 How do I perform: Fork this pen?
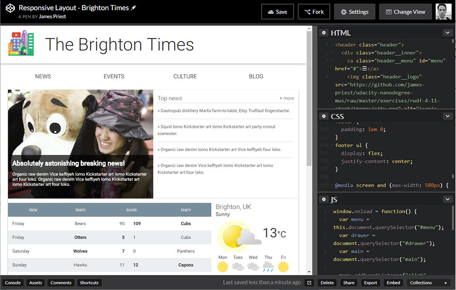coord(314,11)
